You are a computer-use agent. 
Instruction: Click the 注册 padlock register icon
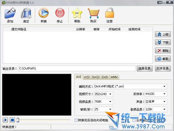[x=109, y=13]
